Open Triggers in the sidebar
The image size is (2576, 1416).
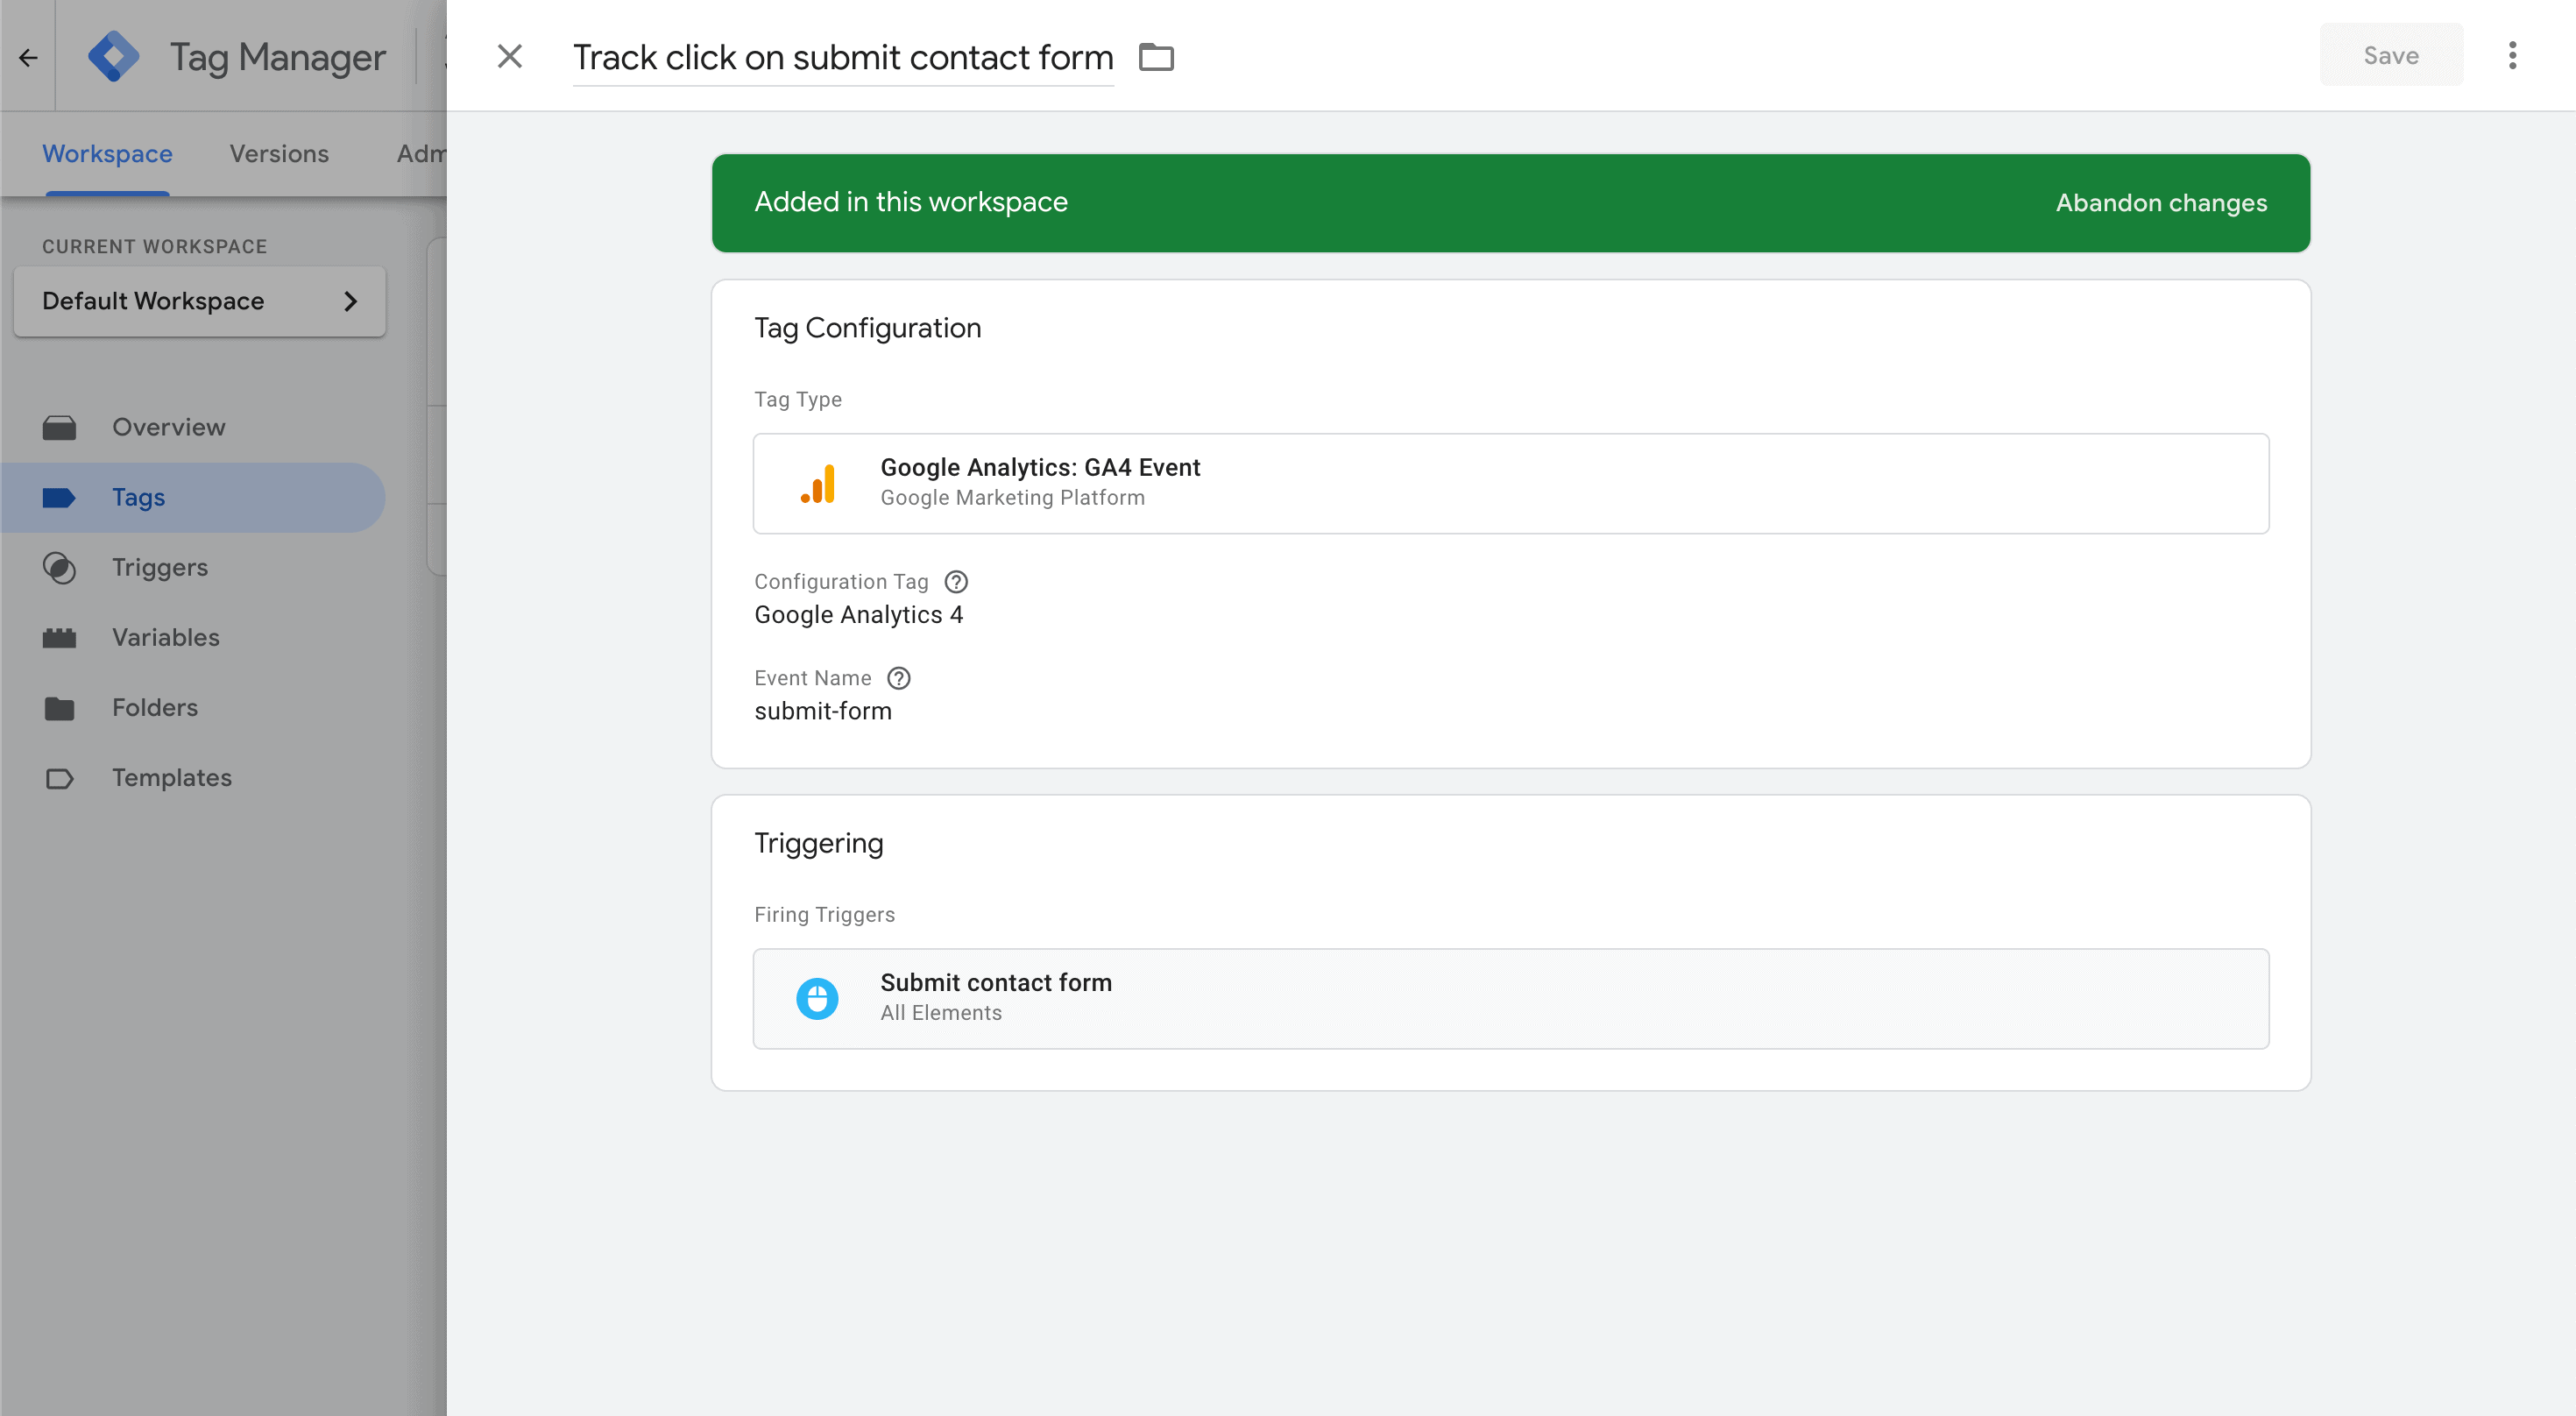160,567
